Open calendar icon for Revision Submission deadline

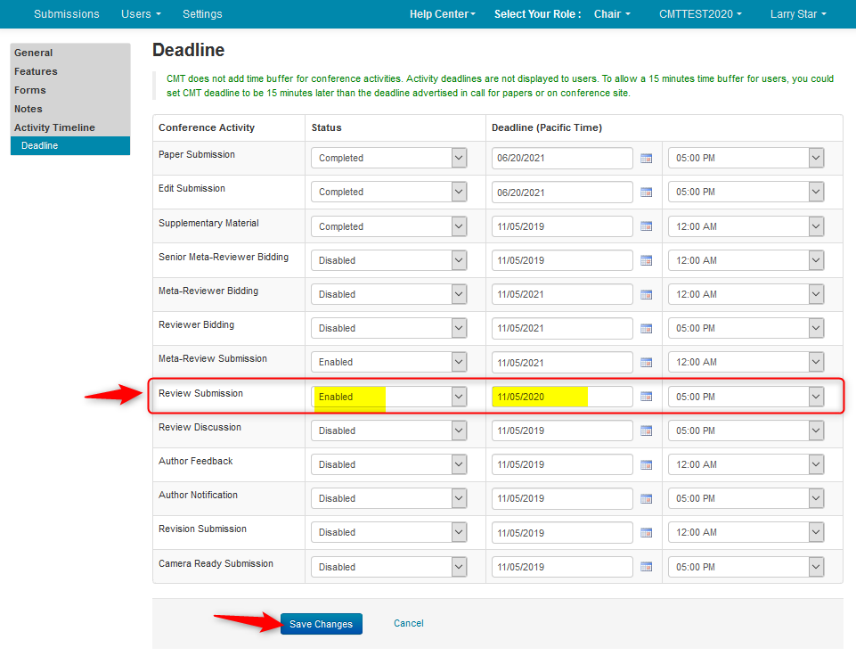tap(647, 533)
